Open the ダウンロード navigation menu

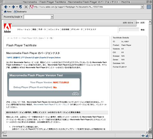[77, 29]
